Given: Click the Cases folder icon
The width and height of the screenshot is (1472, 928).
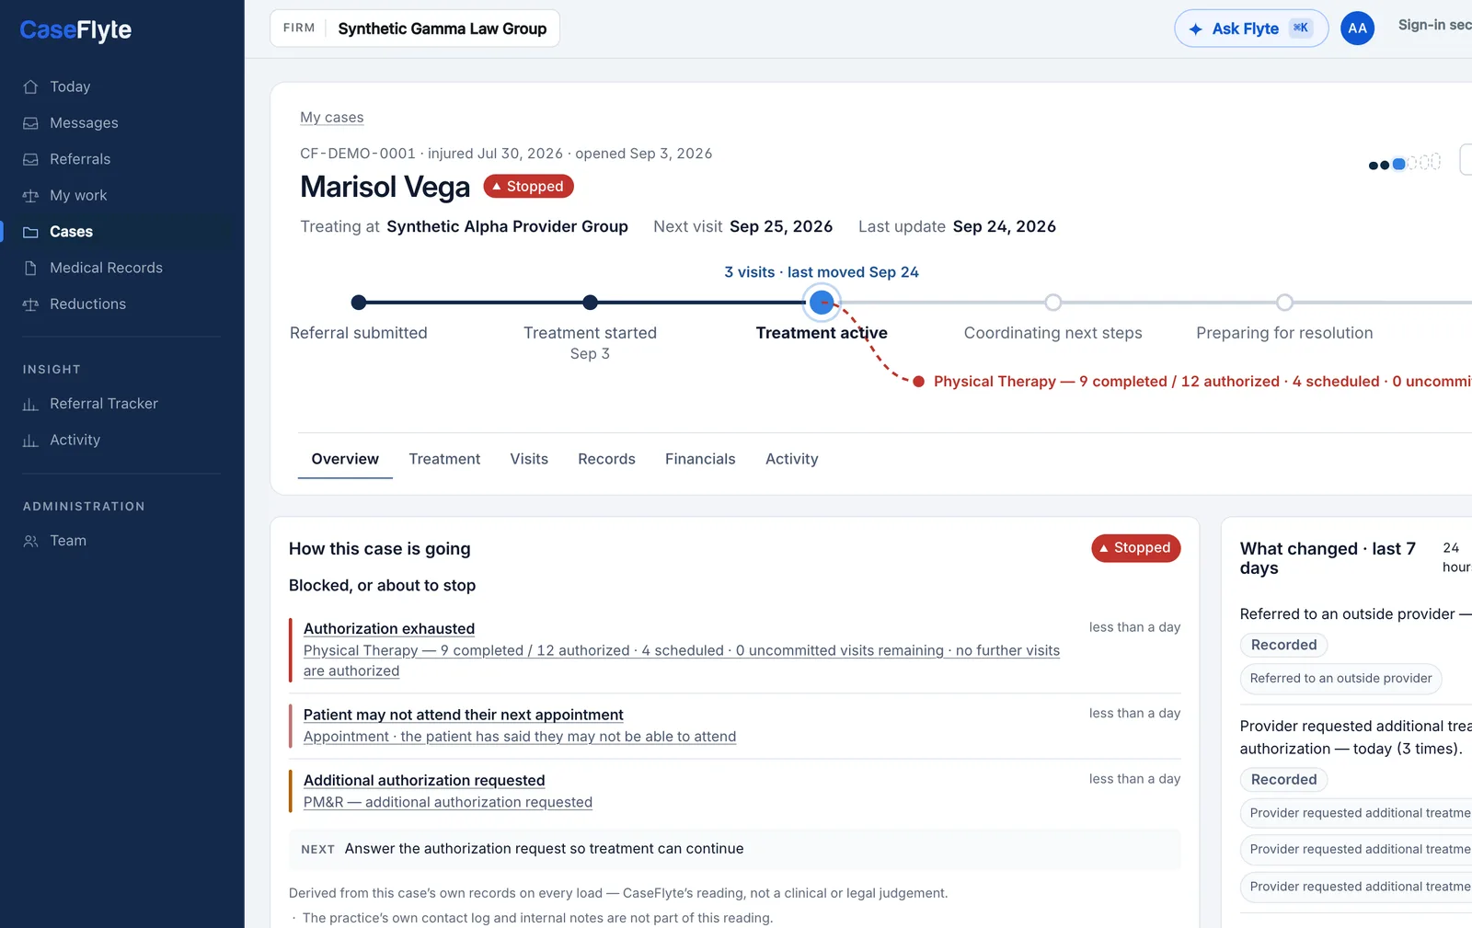Looking at the screenshot, I should [30, 232].
